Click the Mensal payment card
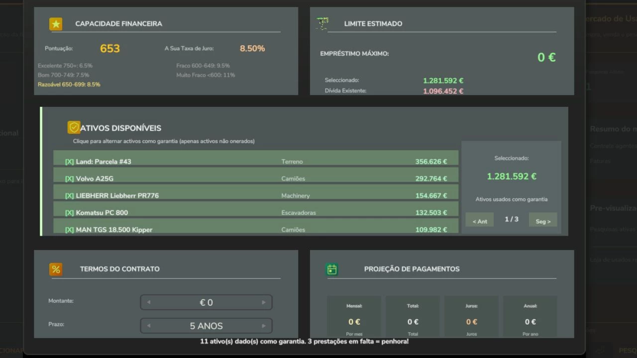This screenshot has width=637, height=358. coord(354,317)
